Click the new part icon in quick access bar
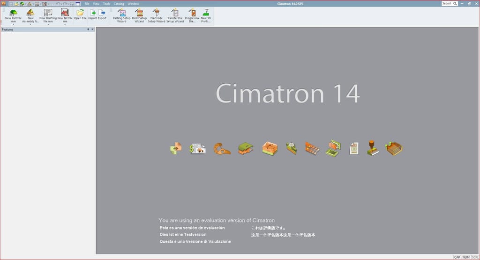This screenshot has height=260, width=480. click(x=22, y=4)
